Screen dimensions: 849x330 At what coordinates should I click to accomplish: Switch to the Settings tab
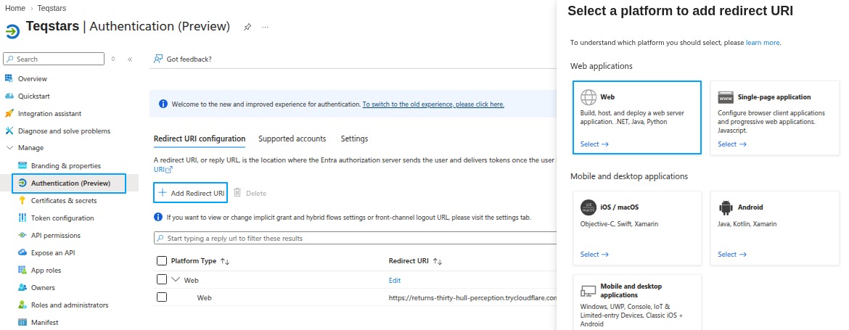354,139
